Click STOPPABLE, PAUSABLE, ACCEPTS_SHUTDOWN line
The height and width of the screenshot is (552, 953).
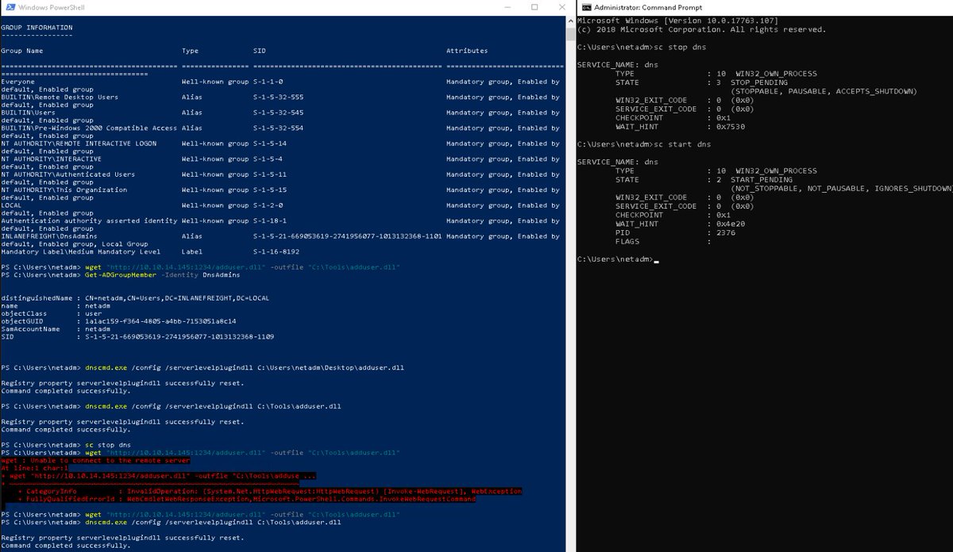[x=824, y=91]
